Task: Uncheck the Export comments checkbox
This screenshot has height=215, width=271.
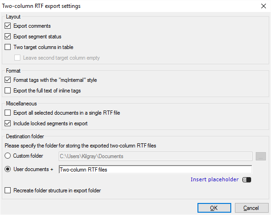Action: (x=7, y=26)
